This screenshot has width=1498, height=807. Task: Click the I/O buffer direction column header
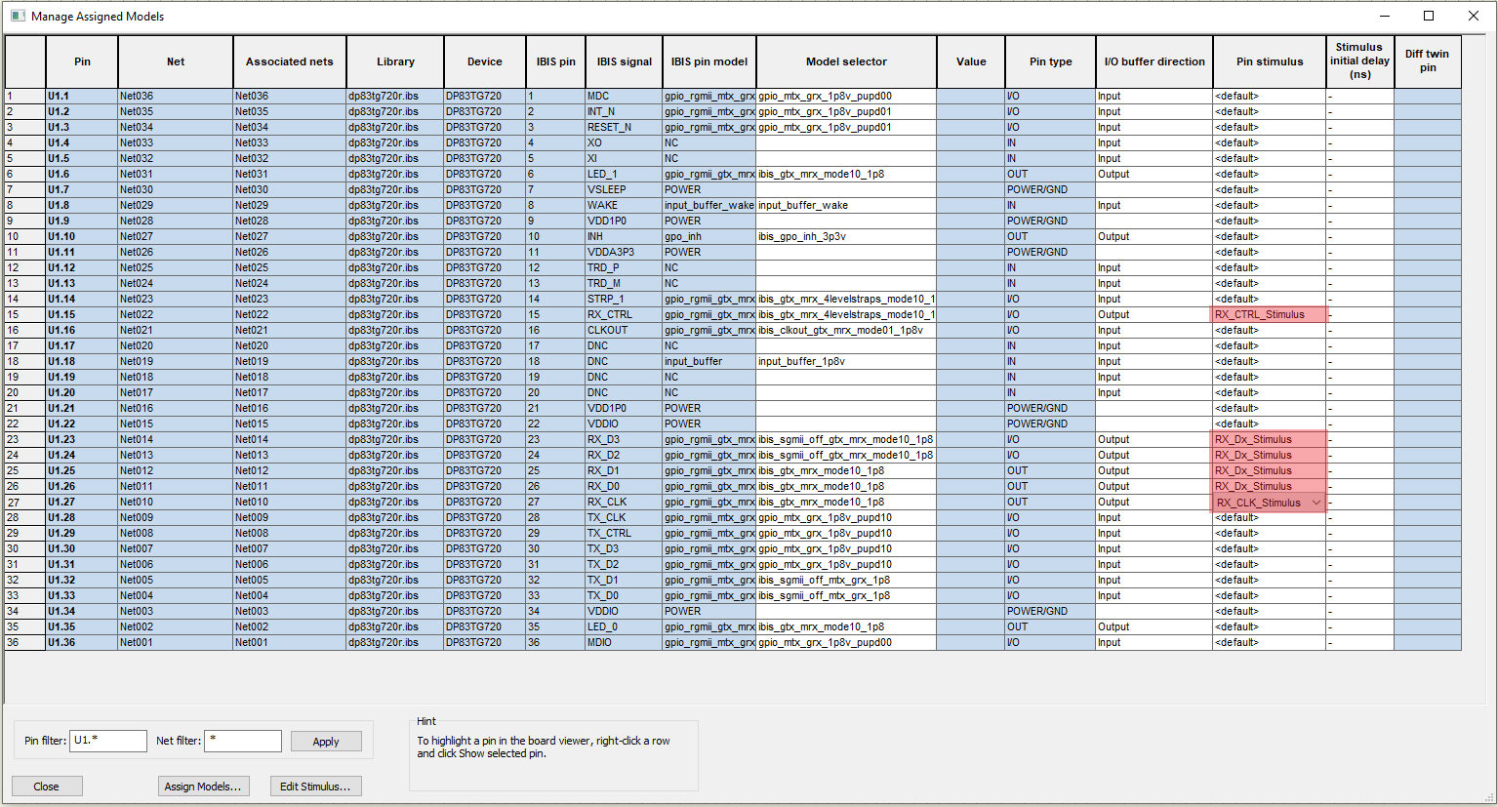coord(1154,61)
